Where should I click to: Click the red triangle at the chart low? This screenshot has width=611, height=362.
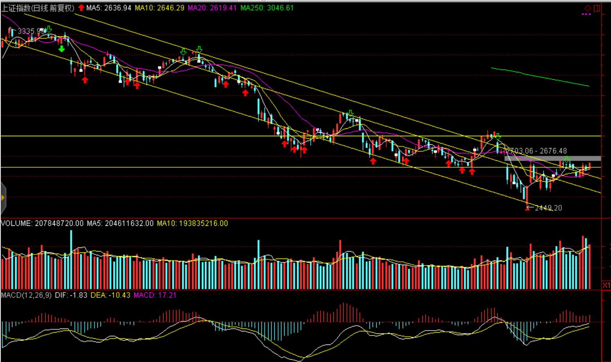(x=527, y=209)
